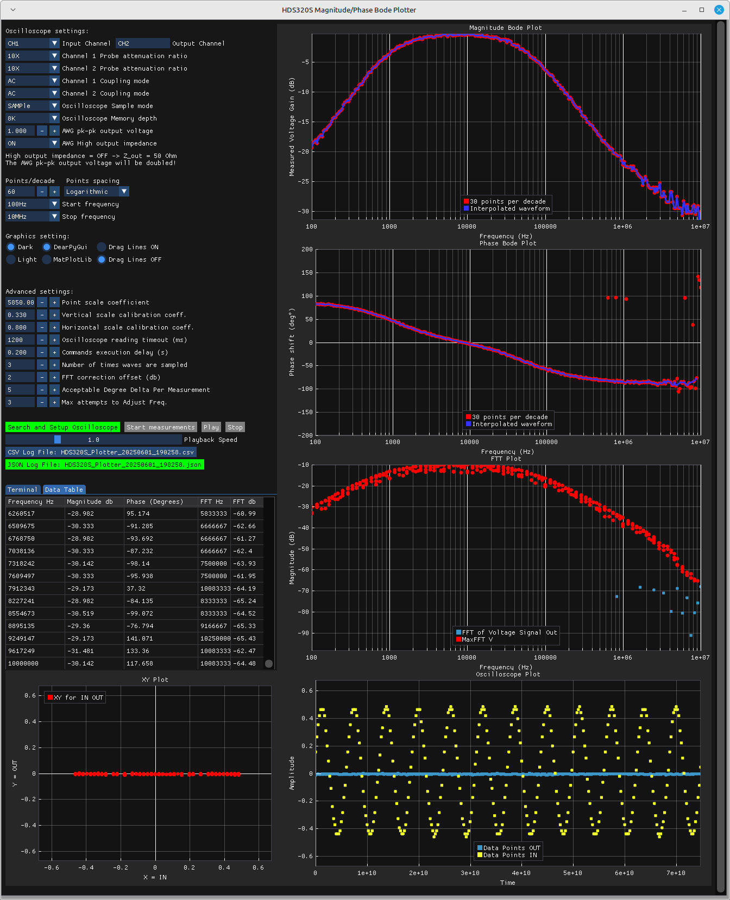Choose MatPlotLib as plotting engine
The width and height of the screenshot is (730, 900).
[x=47, y=259]
